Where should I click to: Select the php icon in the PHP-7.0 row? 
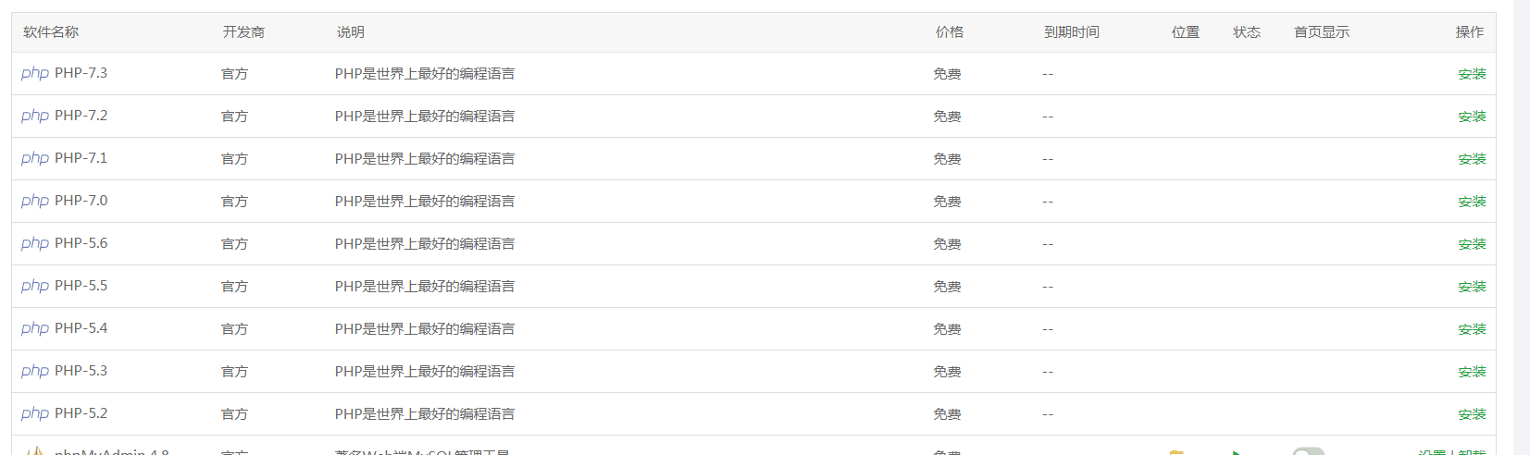tap(35, 201)
